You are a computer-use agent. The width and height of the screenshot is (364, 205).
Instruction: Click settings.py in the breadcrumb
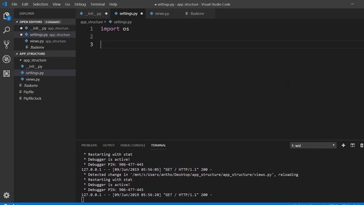[123, 22]
